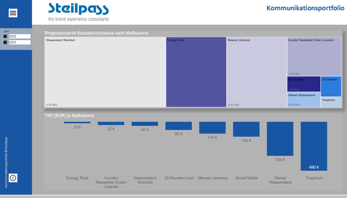Click the Energy Rock 15 € bar
The image size is (347, 198).
77,123
